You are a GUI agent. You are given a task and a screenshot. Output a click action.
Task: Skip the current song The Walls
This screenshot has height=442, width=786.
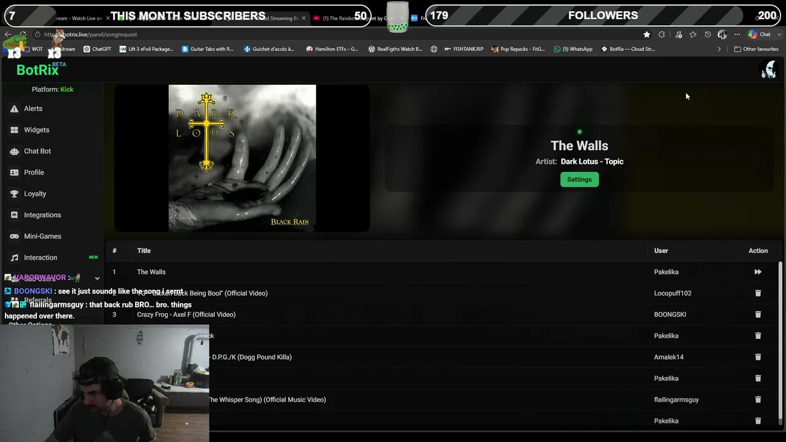click(758, 272)
